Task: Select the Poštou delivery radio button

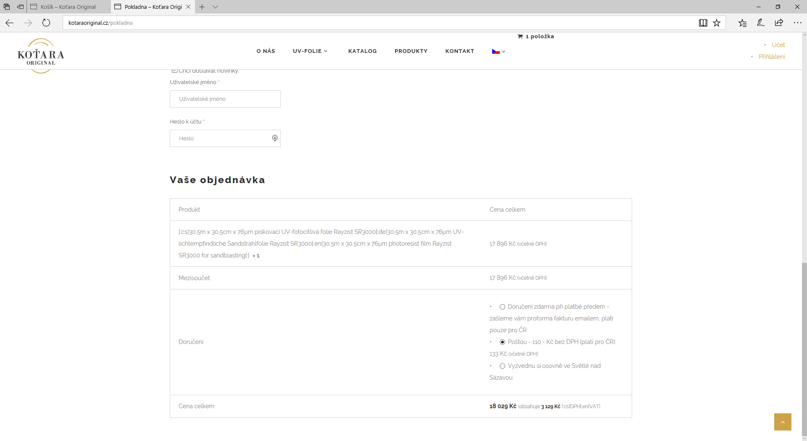Action: 502,342
